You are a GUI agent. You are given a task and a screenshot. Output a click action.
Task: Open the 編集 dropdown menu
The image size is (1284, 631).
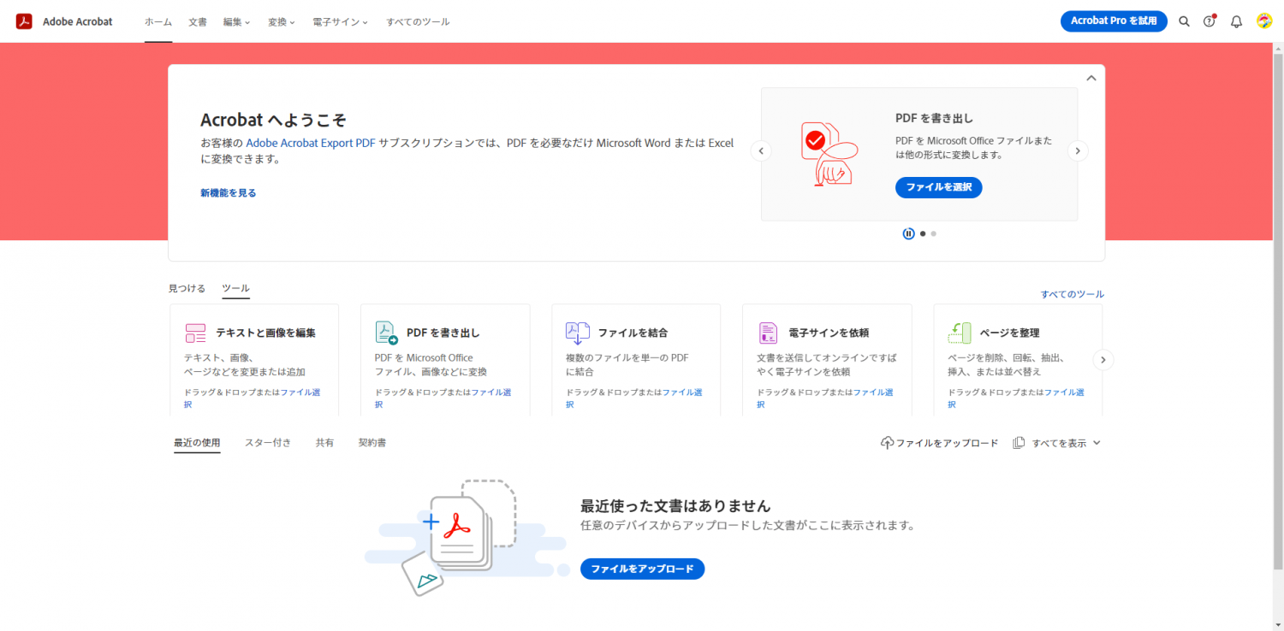coord(236,22)
